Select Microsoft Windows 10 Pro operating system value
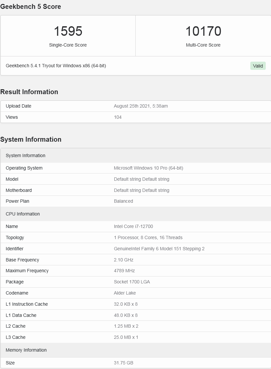 148,168
